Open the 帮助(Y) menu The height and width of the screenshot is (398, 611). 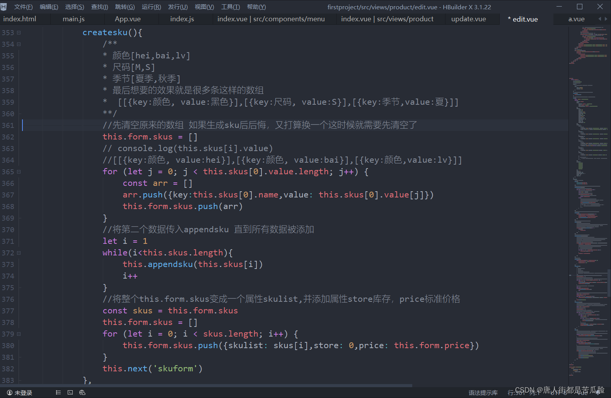point(256,7)
